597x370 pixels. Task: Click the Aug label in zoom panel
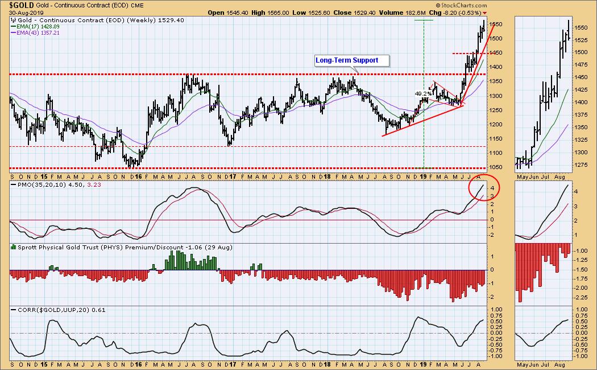(x=559, y=177)
